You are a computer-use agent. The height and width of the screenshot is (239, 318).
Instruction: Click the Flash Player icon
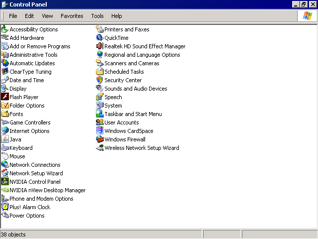(5, 97)
